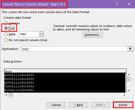Screen dimensions: 135x110
Task: Choose the Text data format option
Action: click(6, 28)
